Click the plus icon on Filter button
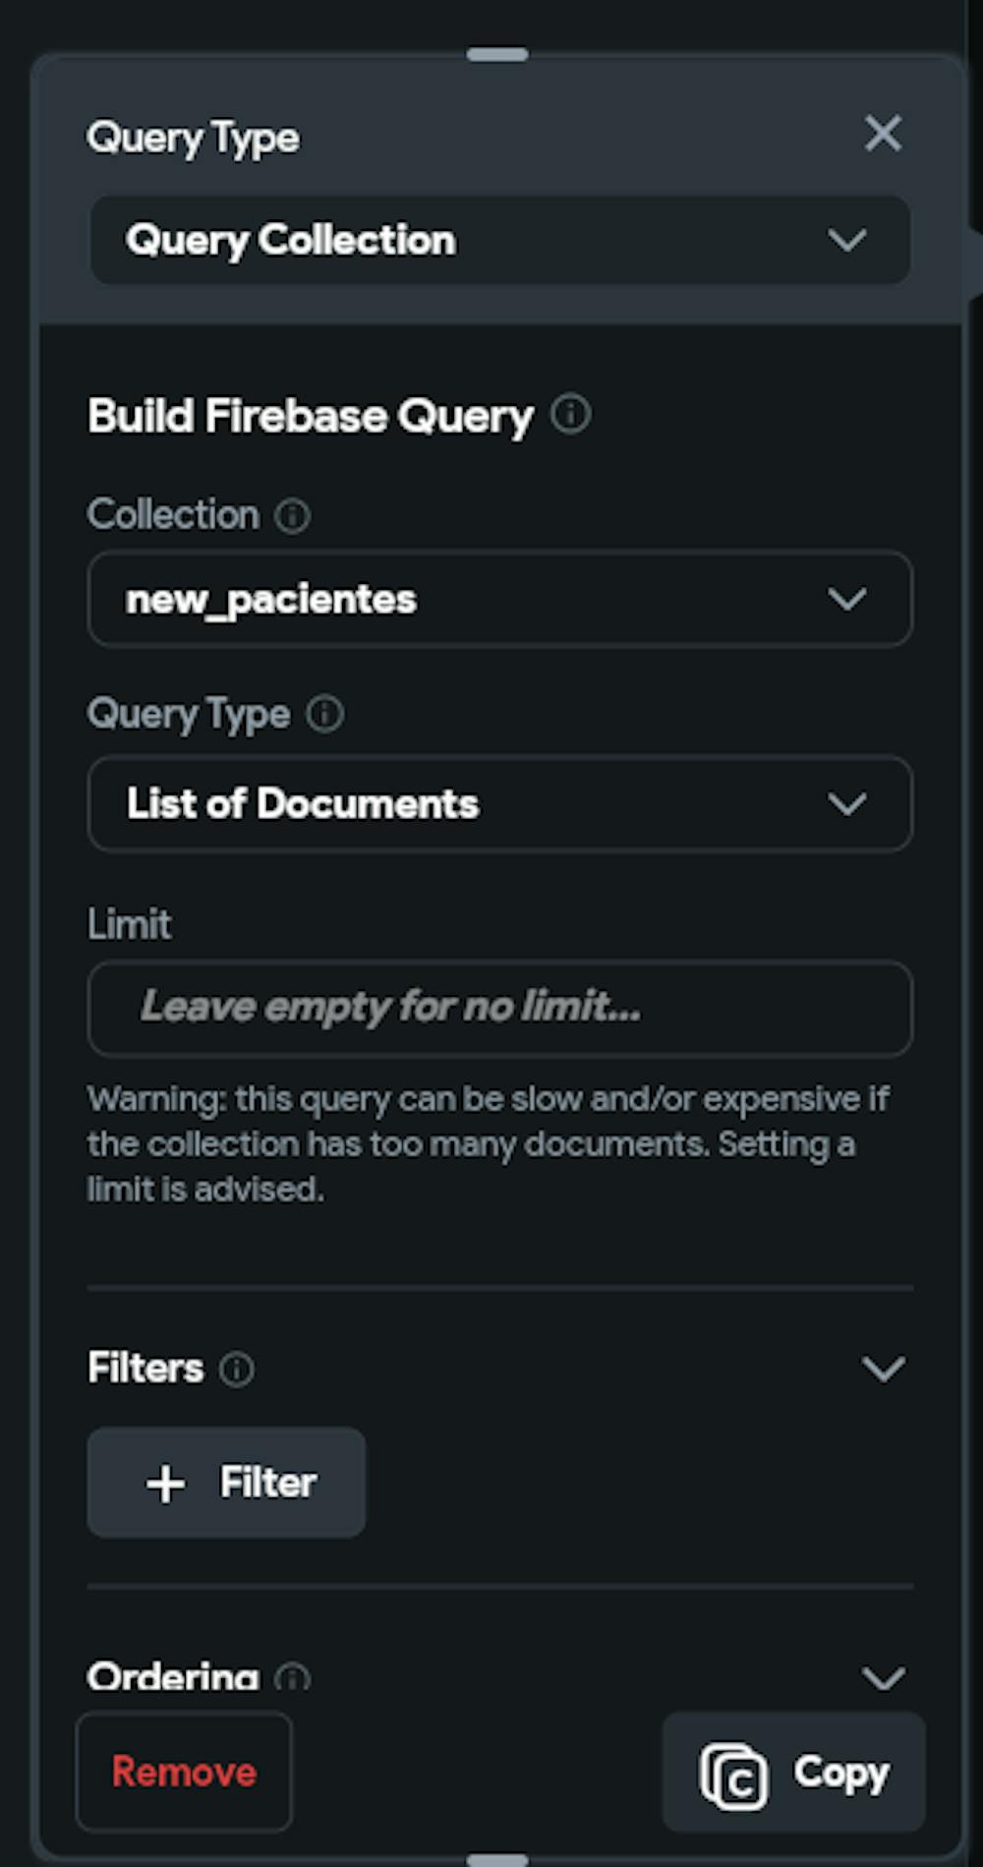Image resolution: width=983 pixels, height=1867 pixels. pos(166,1484)
